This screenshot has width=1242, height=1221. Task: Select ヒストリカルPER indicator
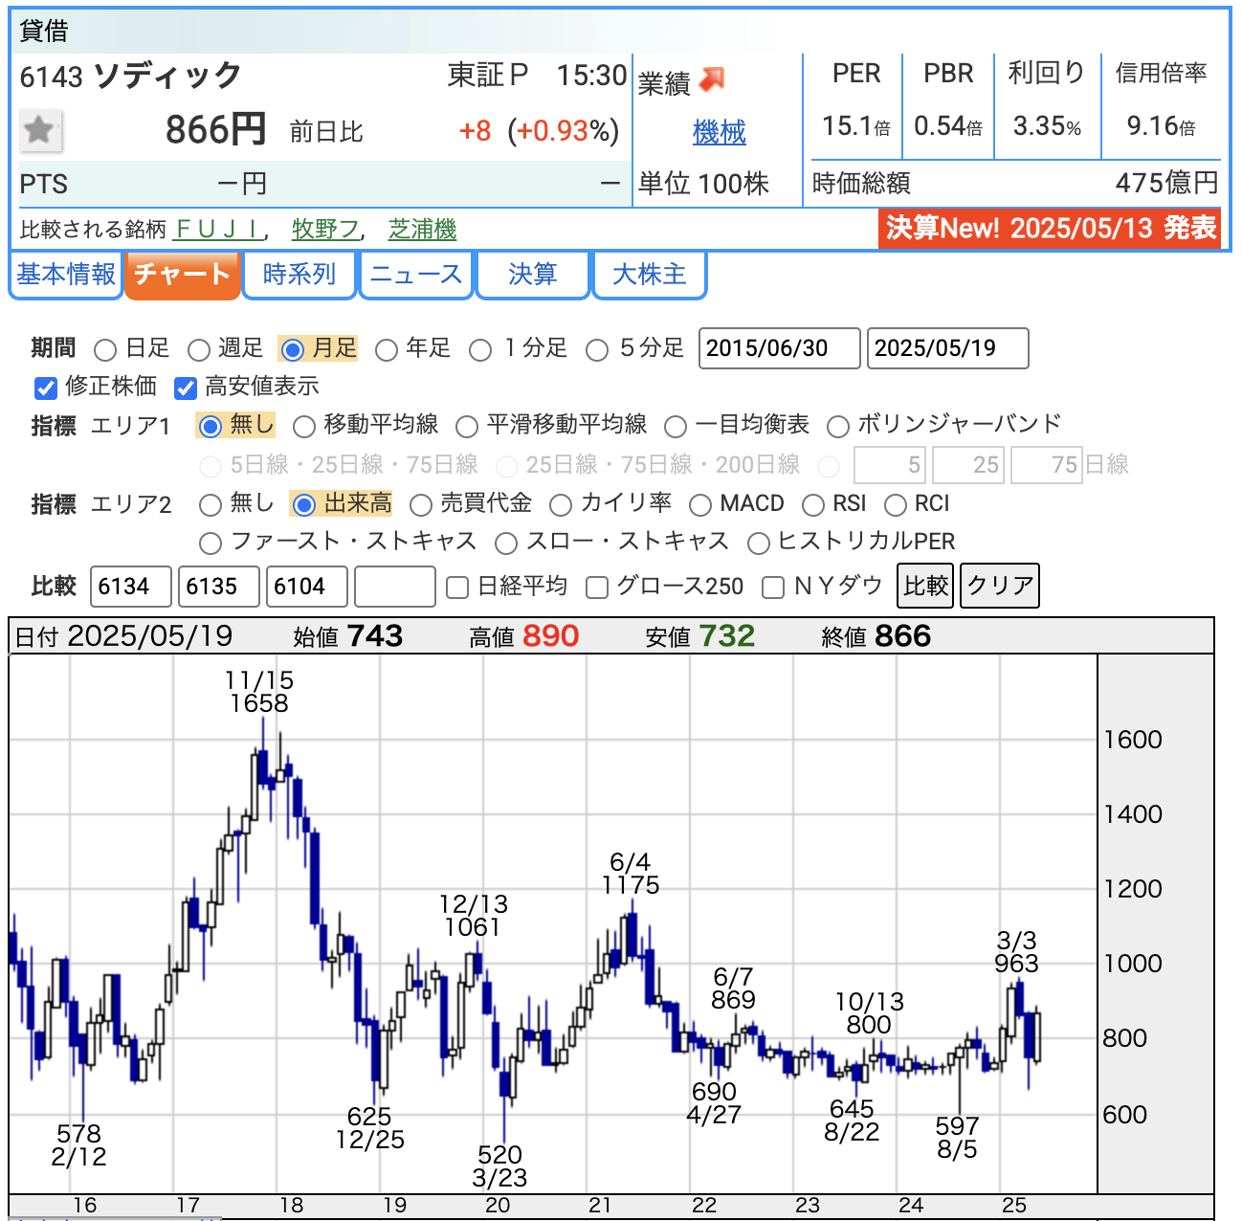pyautogui.click(x=759, y=544)
